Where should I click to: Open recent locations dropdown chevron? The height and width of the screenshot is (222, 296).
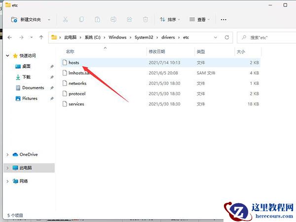[x=32, y=37]
